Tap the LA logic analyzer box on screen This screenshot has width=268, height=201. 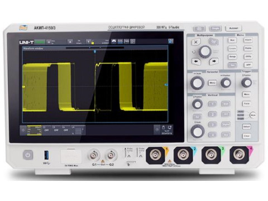(x=78, y=130)
